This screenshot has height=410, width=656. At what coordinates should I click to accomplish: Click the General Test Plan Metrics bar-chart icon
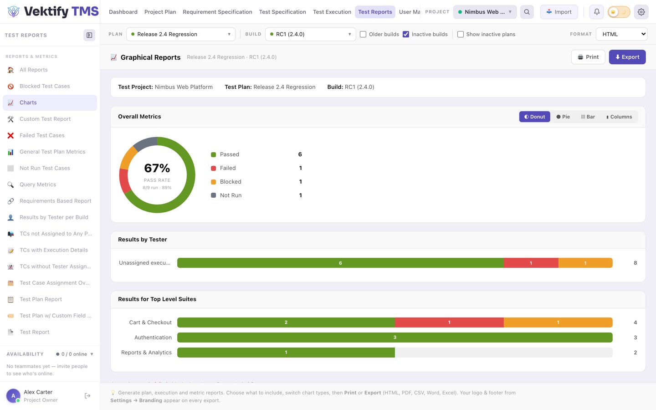10,152
